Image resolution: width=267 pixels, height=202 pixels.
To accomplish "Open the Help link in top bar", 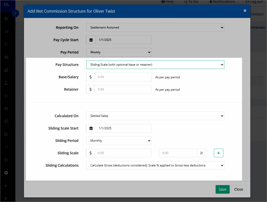I will [x=167, y=2].
